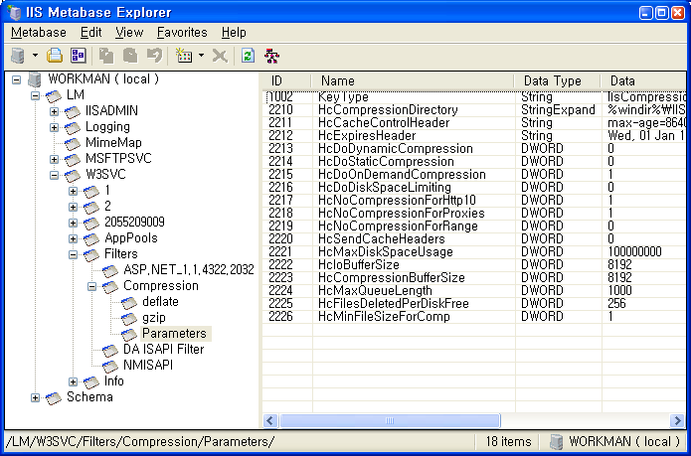This screenshot has height=456, width=691.
Task: Expand the IISADMIN tree node
Action: (x=55, y=111)
